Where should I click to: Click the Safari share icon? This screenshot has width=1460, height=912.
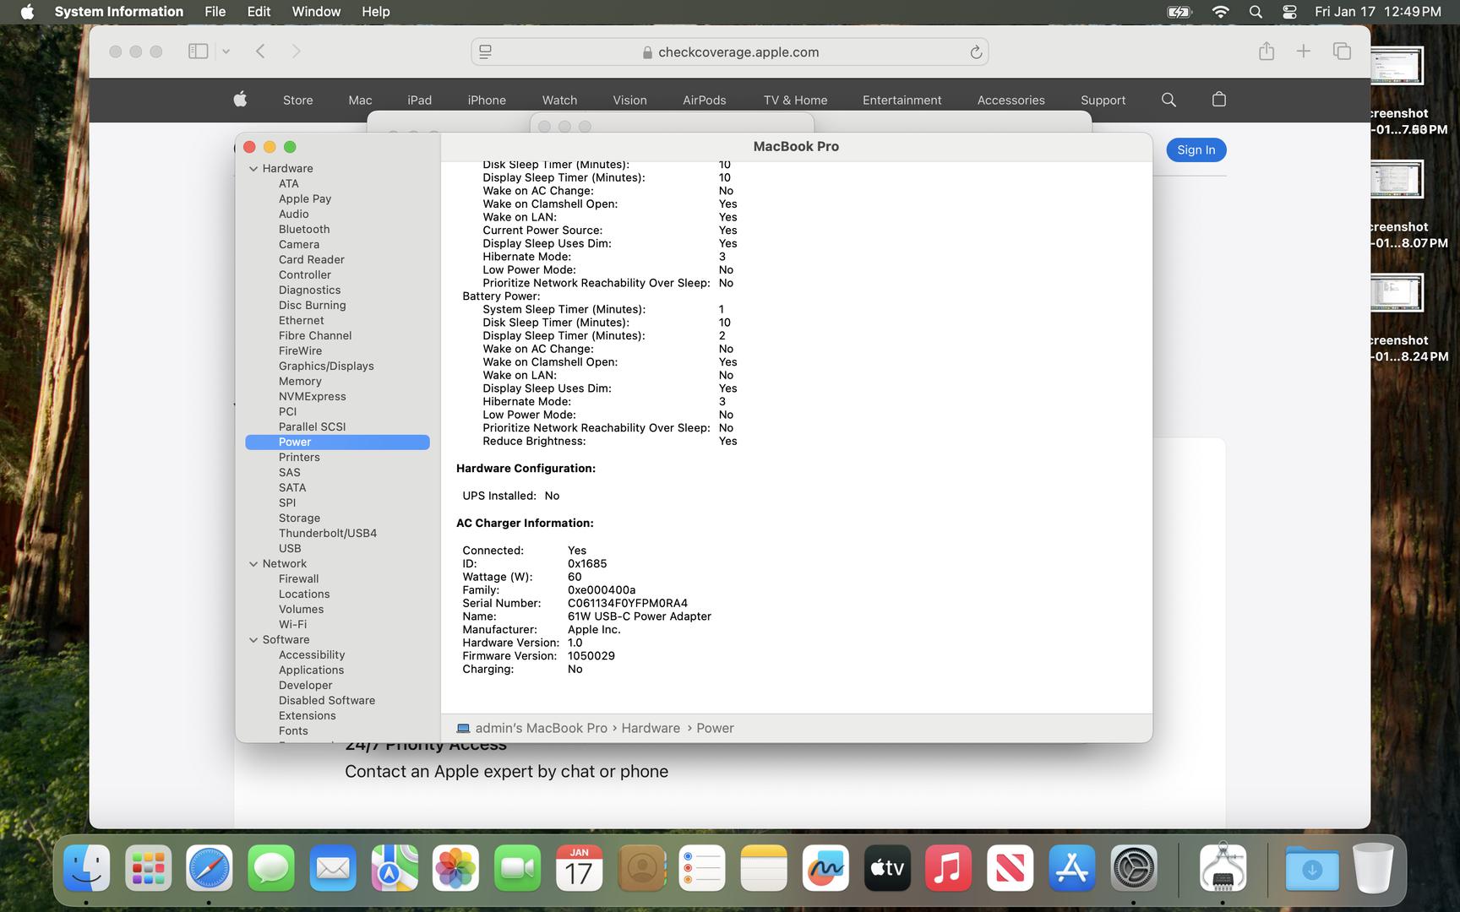click(x=1266, y=52)
